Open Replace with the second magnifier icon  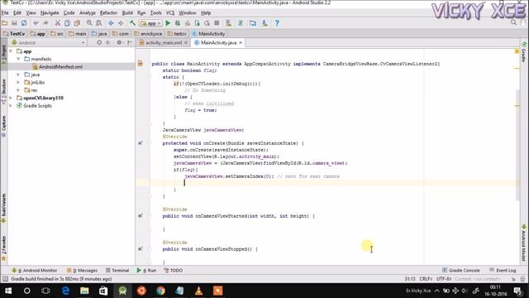pyautogui.click(x=99, y=23)
